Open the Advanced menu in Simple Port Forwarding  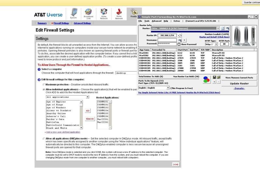click(x=157, y=21)
